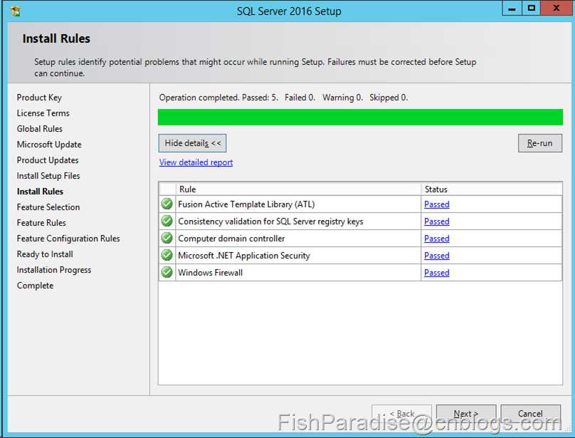This screenshot has width=575, height=438.
Task: Select the bold Install Rules sidebar step
Action: tap(40, 192)
